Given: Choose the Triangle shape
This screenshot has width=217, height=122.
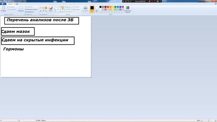Looking at the screenshot, I should coord(69,7).
